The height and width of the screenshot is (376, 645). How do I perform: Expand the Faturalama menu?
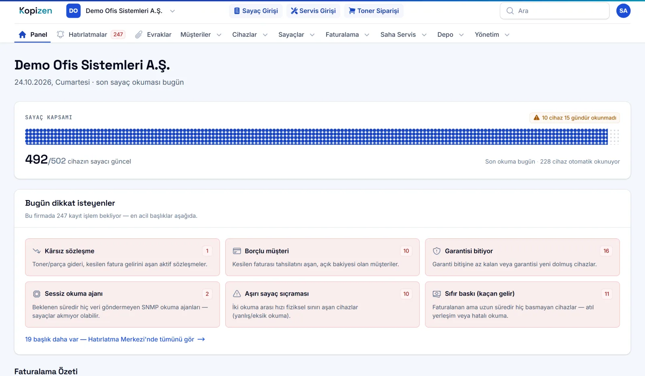coord(347,35)
